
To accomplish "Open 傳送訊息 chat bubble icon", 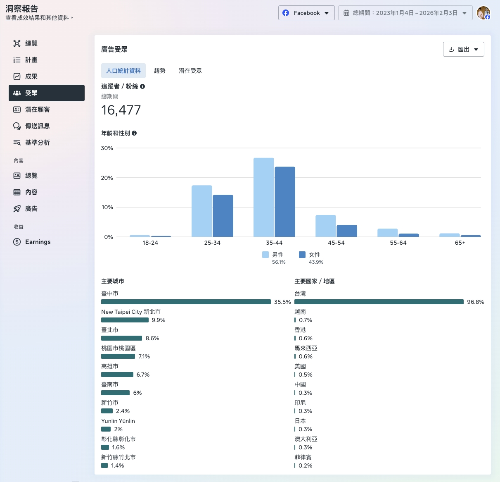I will pos(17,126).
